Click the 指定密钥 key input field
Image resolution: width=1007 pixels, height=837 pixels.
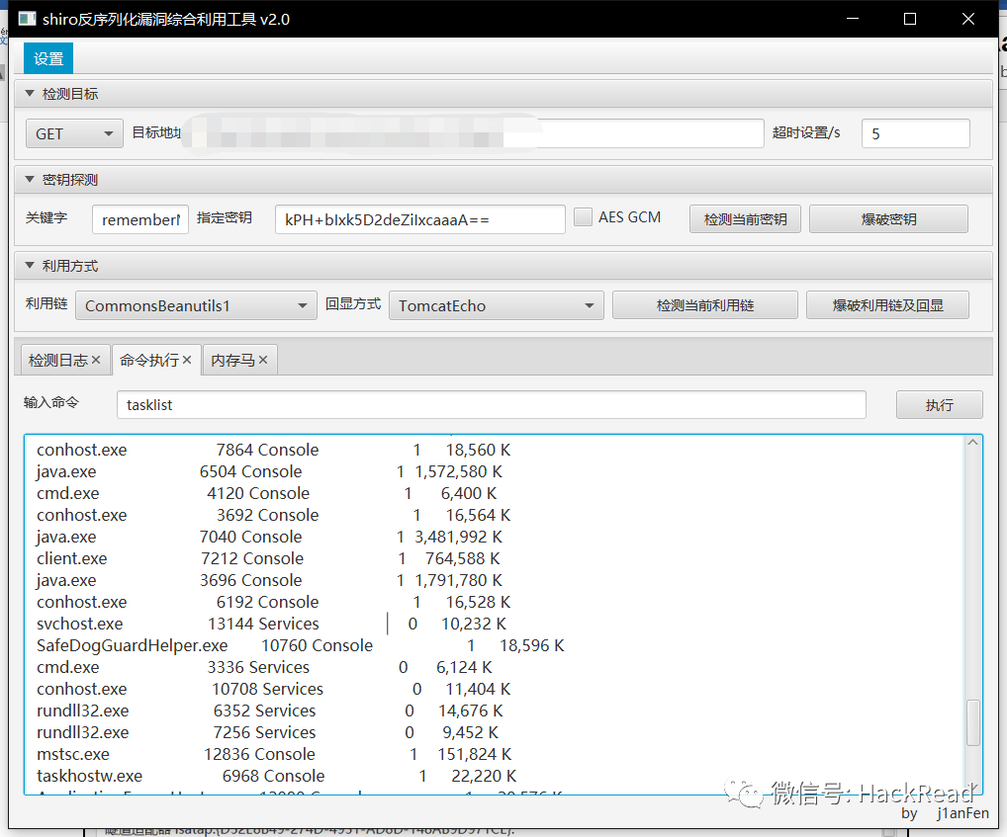pos(420,219)
